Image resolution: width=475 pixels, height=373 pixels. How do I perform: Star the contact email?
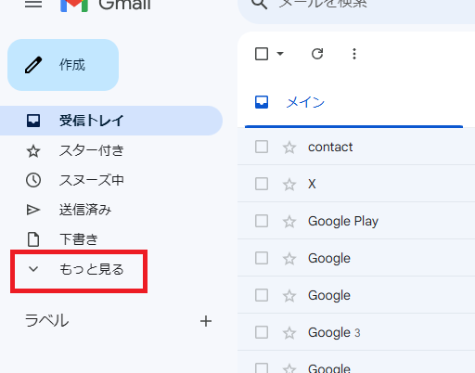point(289,148)
